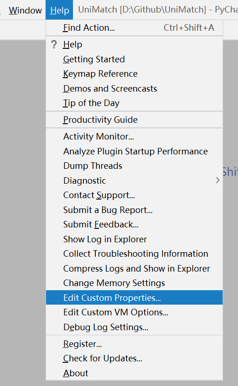Close the open Help menu header
238x386 pixels.
pyautogui.click(x=59, y=10)
